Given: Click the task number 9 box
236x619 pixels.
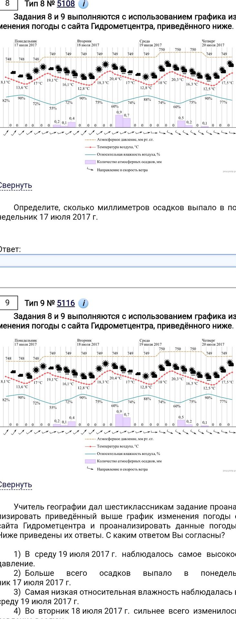Looking at the screenshot, I should [x=7, y=303].
